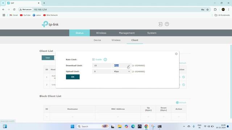Open the YouTube bookmark

click(x=25, y=15)
